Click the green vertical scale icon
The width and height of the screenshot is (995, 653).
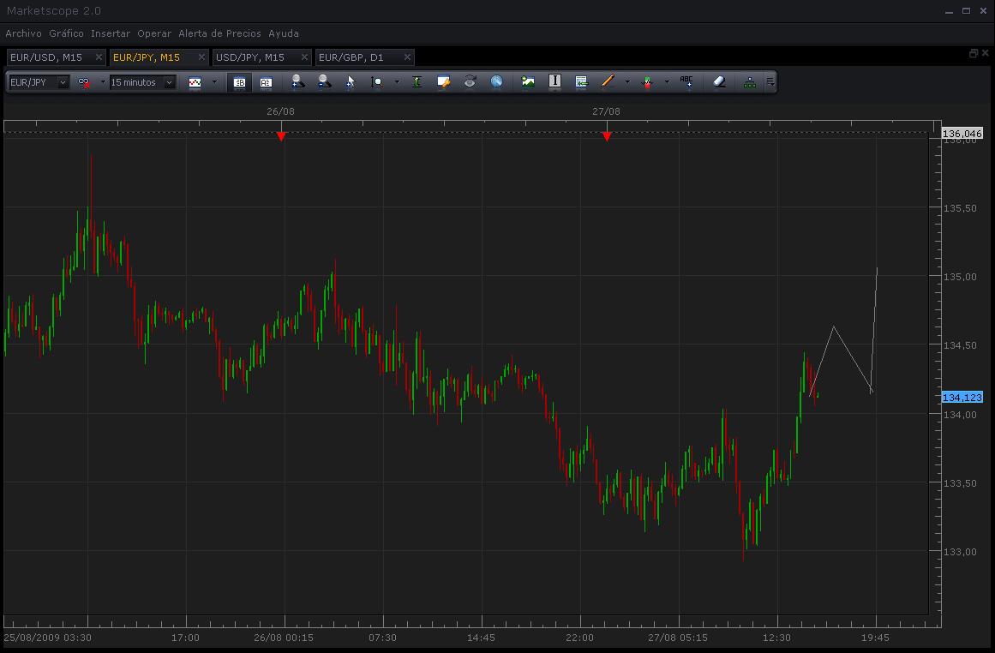[x=417, y=82]
